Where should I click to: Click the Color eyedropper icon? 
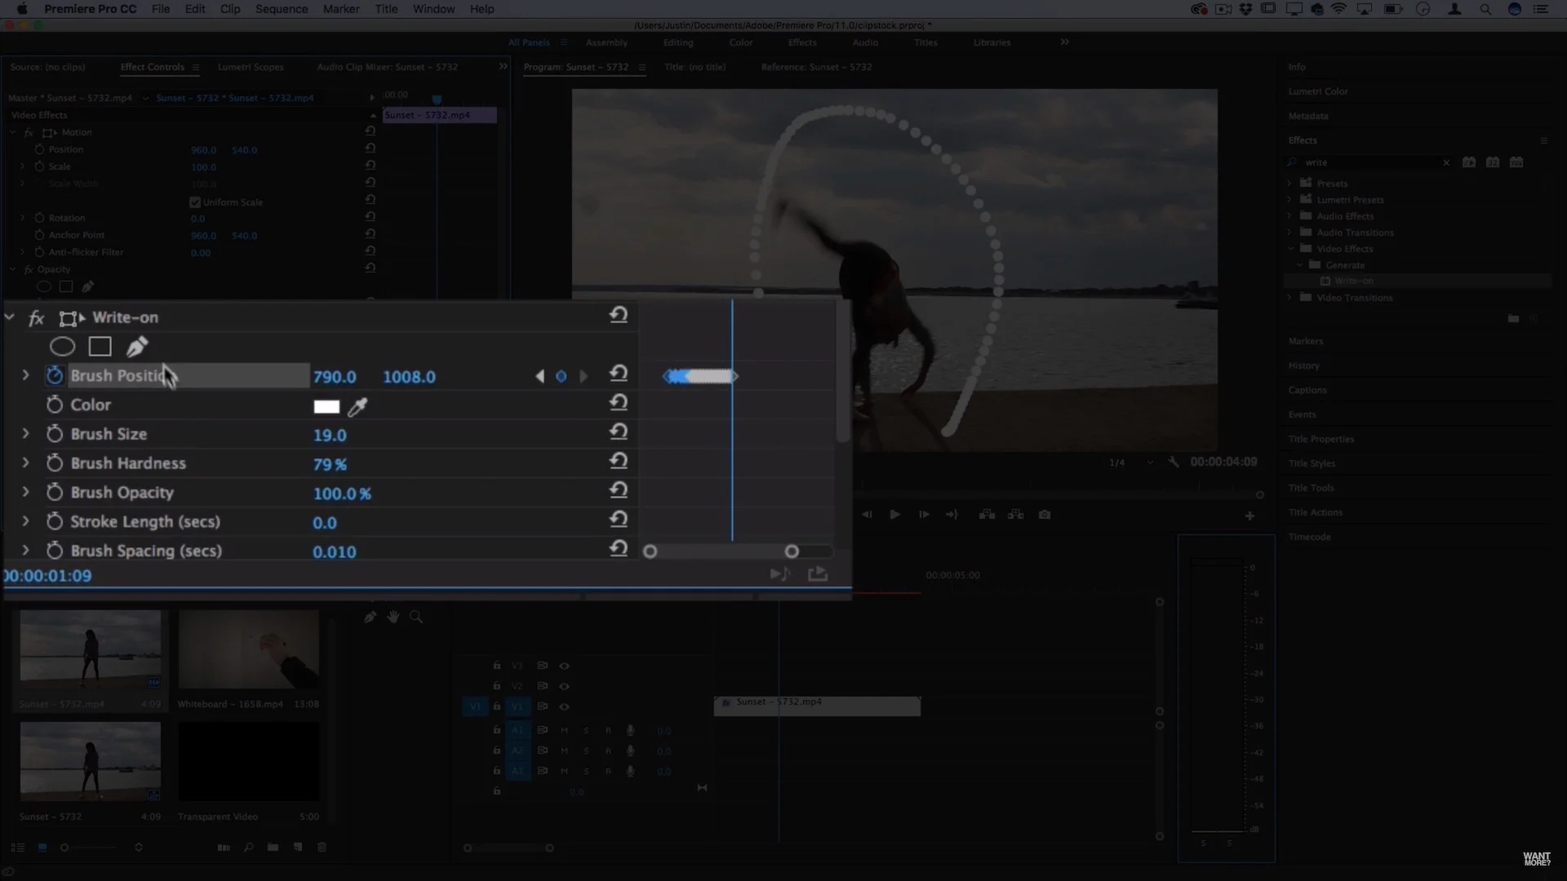pyautogui.click(x=357, y=406)
